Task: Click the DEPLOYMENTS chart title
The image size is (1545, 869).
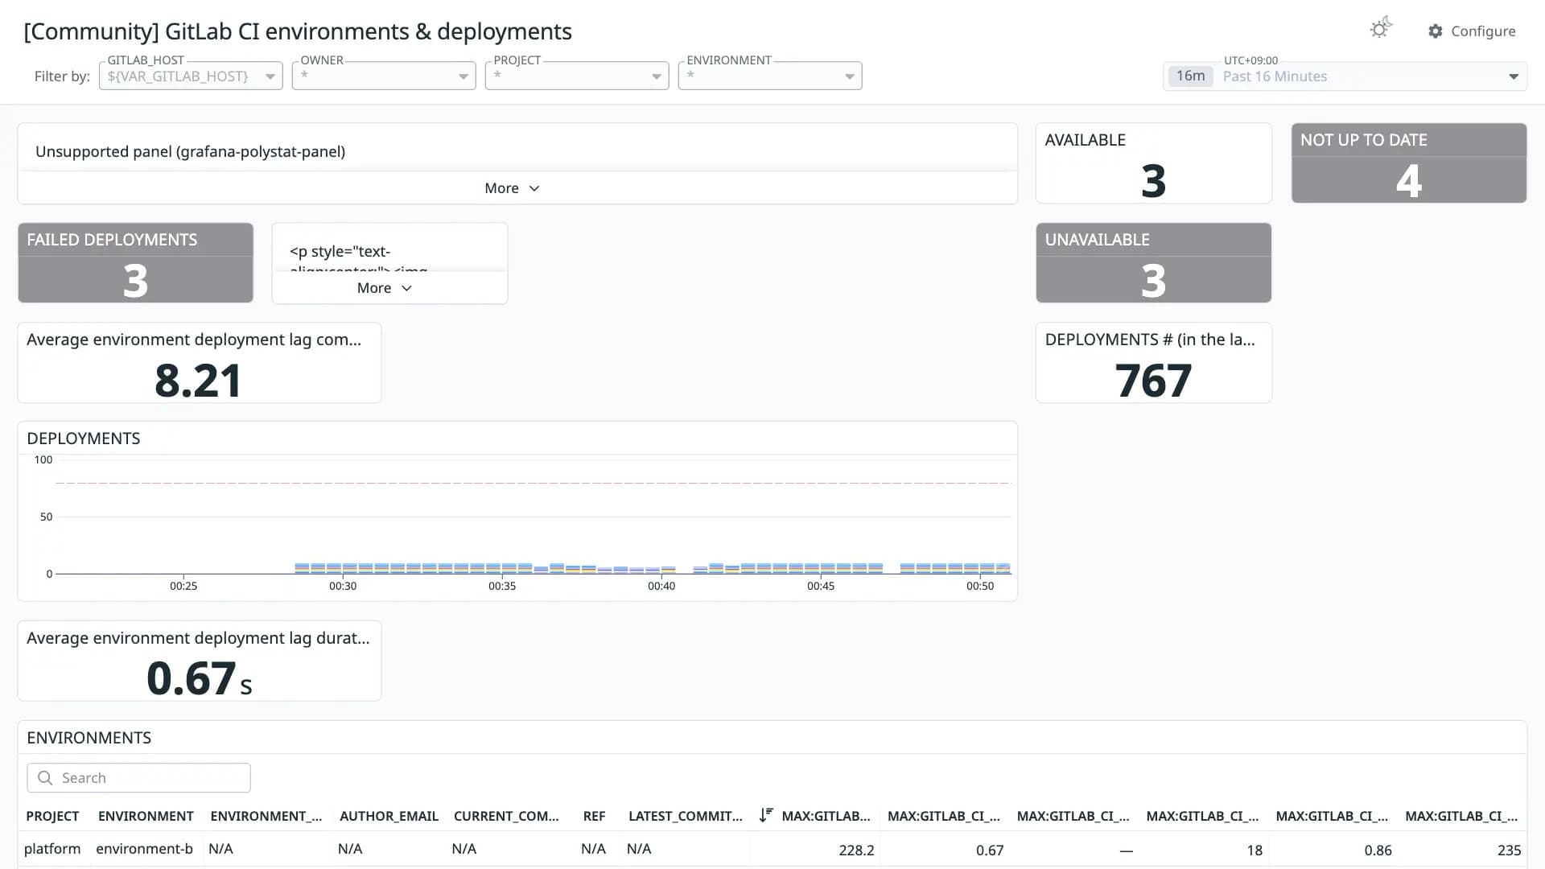Action: pyautogui.click(x=84, y=439)
